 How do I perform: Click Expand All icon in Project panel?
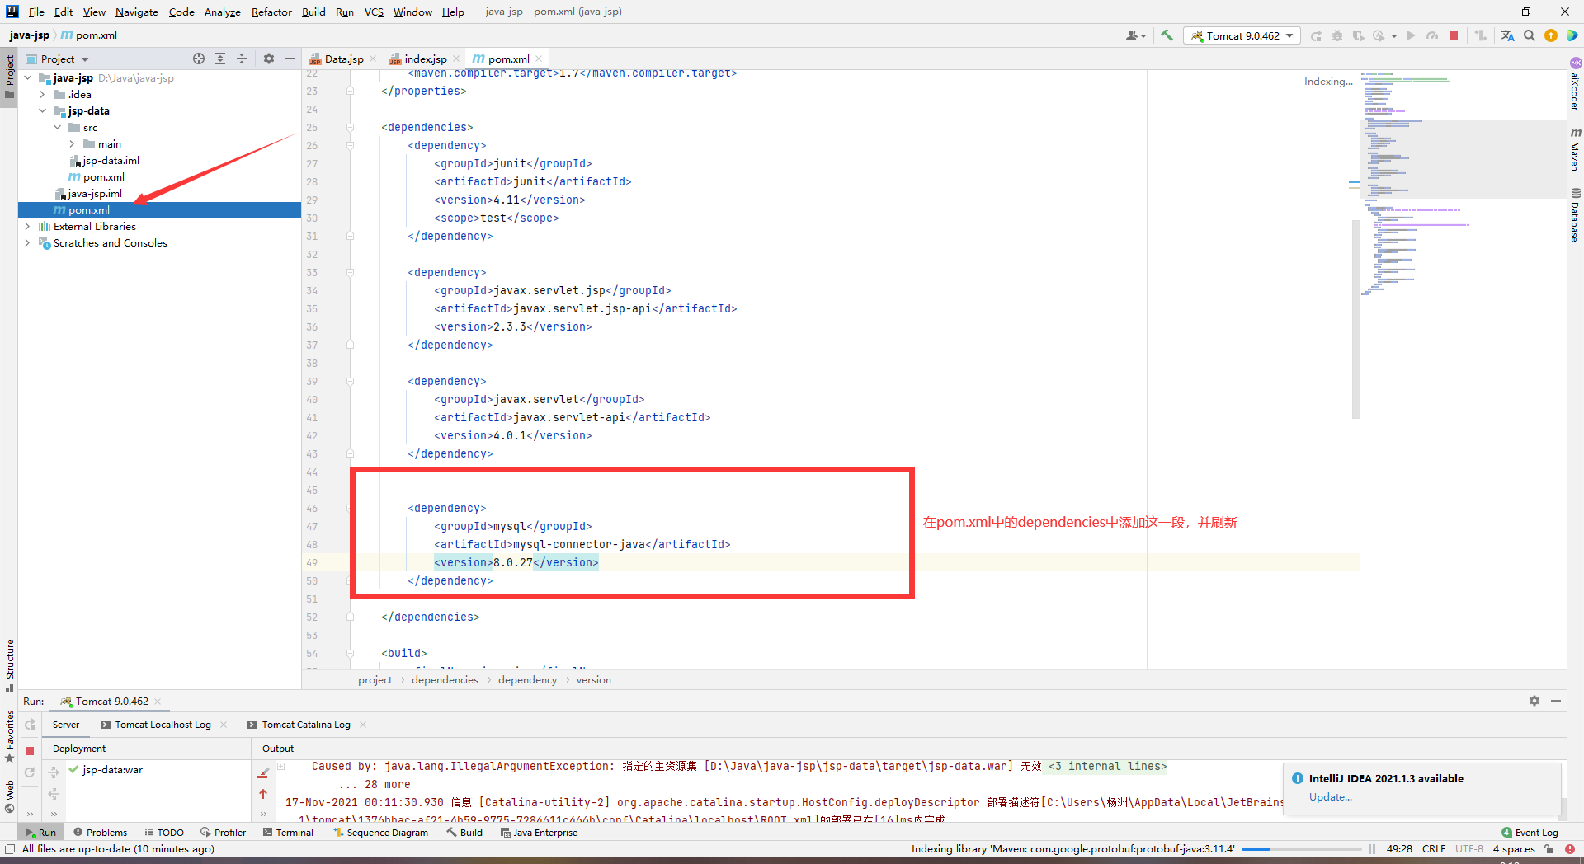coord(220,59)
